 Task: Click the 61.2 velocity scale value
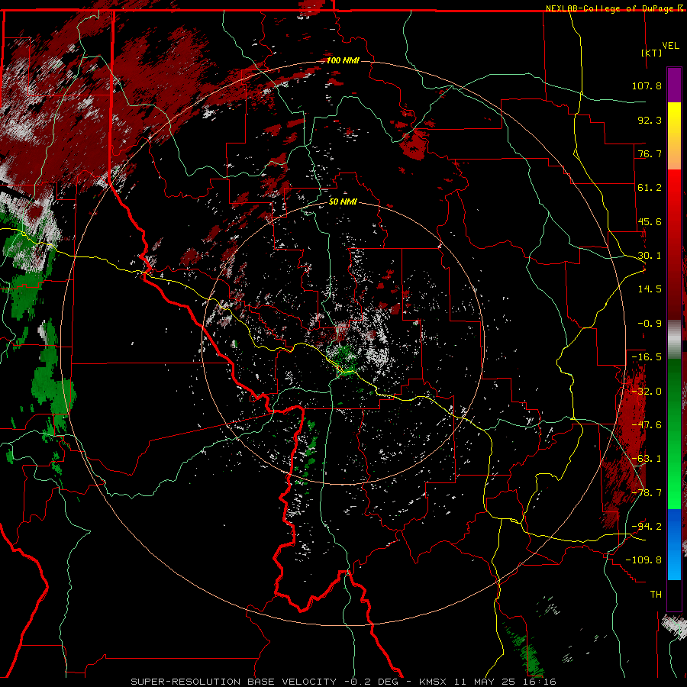coord(650,188)
